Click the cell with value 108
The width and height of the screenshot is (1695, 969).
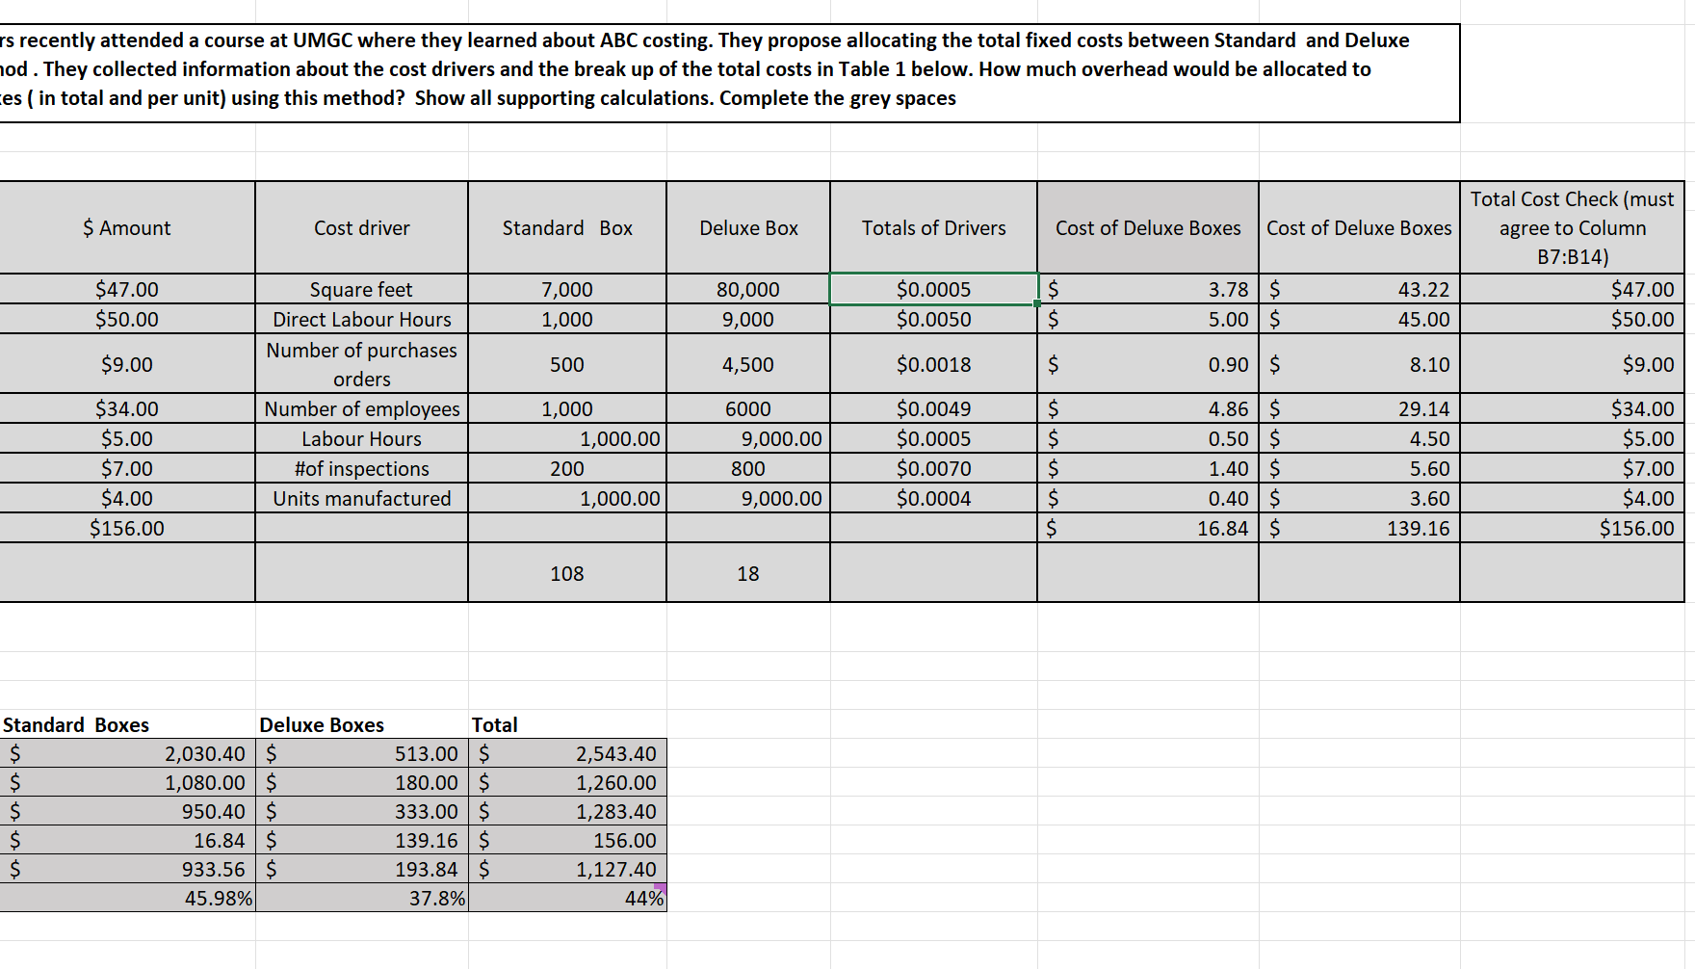[x=566, y=572]
